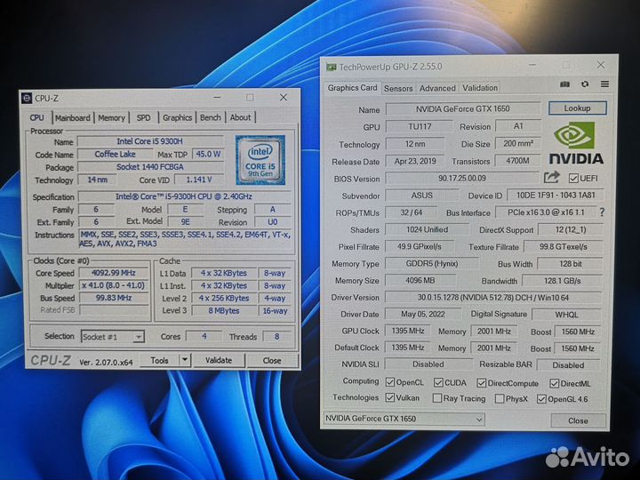Enable the Ray Tracing checkbox
The height and width of the screenshot is (480, 640).
pyautogui.click(x=437, y=398)
